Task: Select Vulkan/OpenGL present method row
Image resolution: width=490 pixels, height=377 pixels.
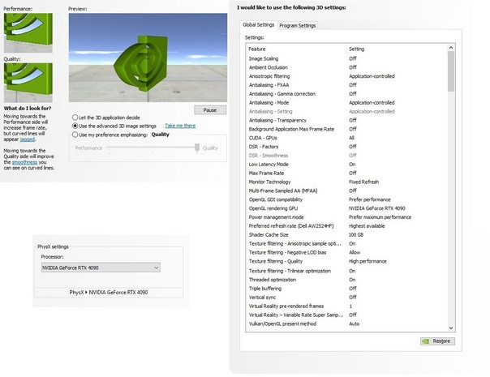Action: coord(347,324)
